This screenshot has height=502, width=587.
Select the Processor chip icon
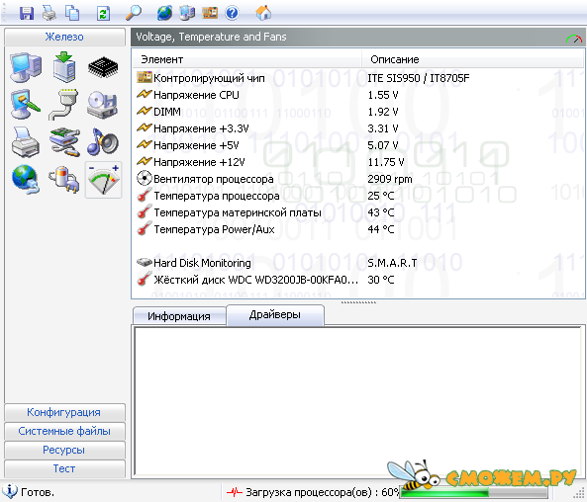[x=103, y=67]
